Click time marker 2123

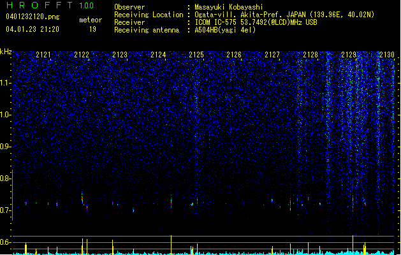(x=120, y=55)
